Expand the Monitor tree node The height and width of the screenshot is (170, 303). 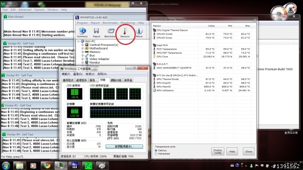83,62
